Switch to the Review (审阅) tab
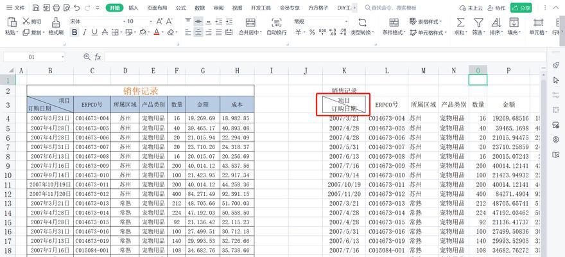The width and height of the screenshot is (565, 257). pyautogui.click(x=218, y=8)
